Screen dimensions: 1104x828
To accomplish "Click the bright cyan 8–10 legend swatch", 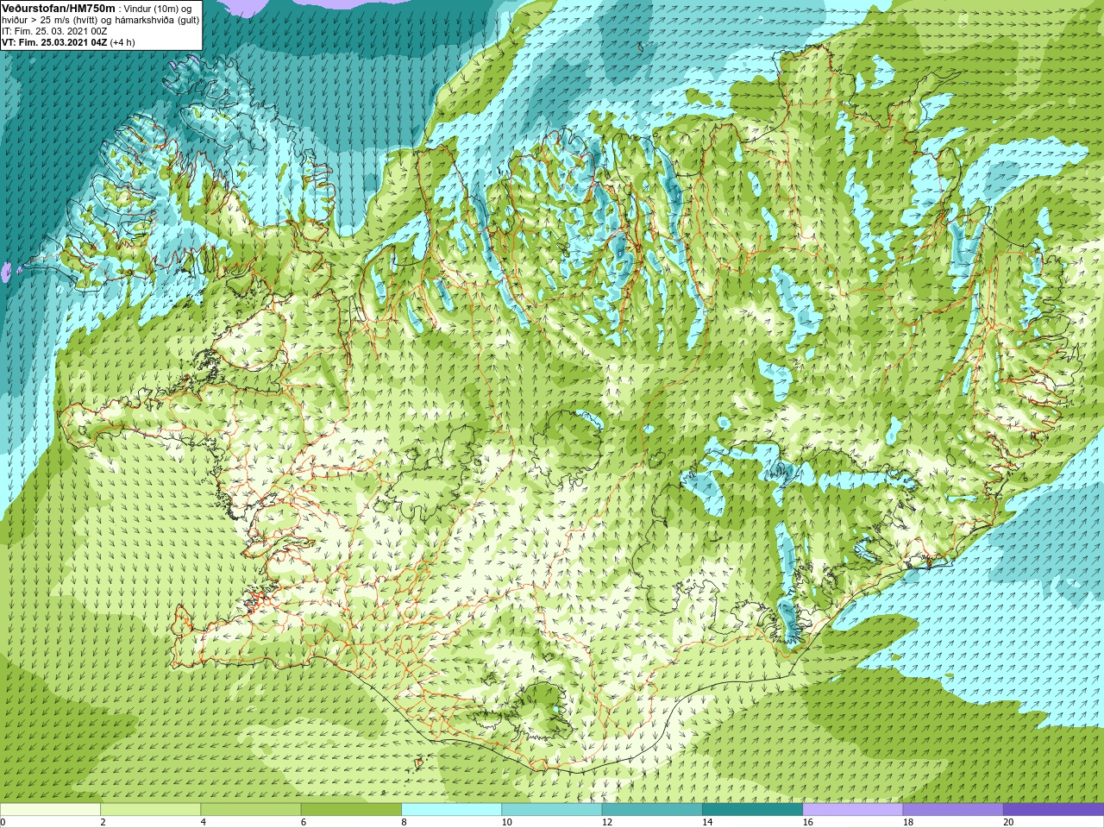I will [x=452, y=810].
